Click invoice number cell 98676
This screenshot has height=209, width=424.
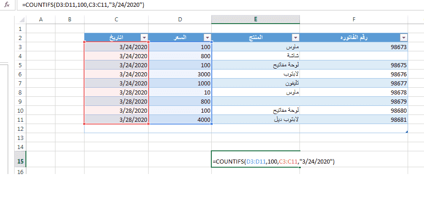pos(354,74)
